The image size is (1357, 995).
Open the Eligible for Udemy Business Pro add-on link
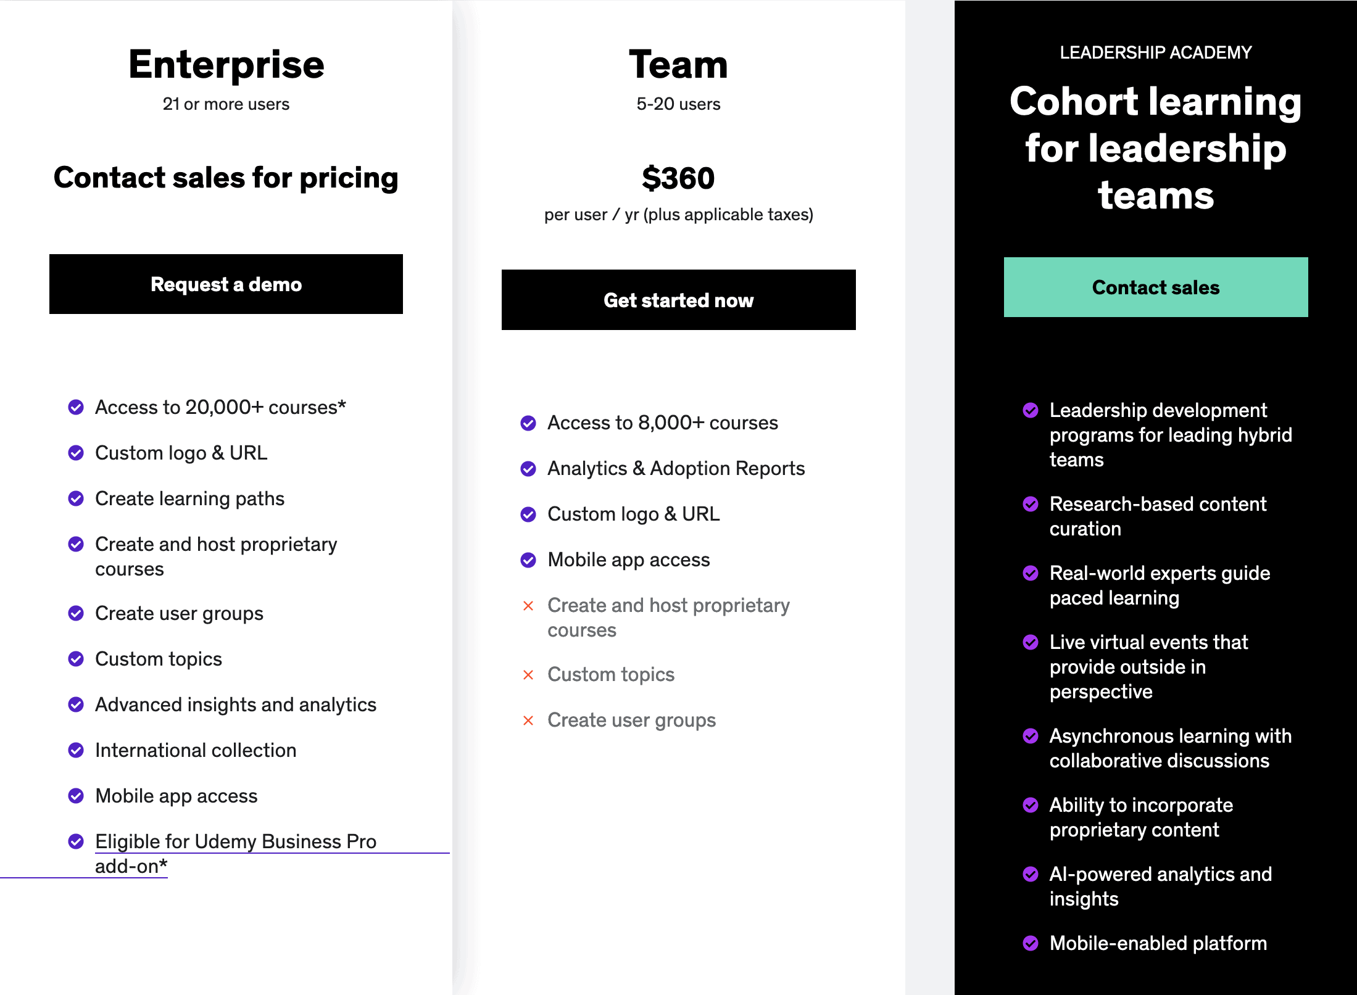(x=235, y=842)
